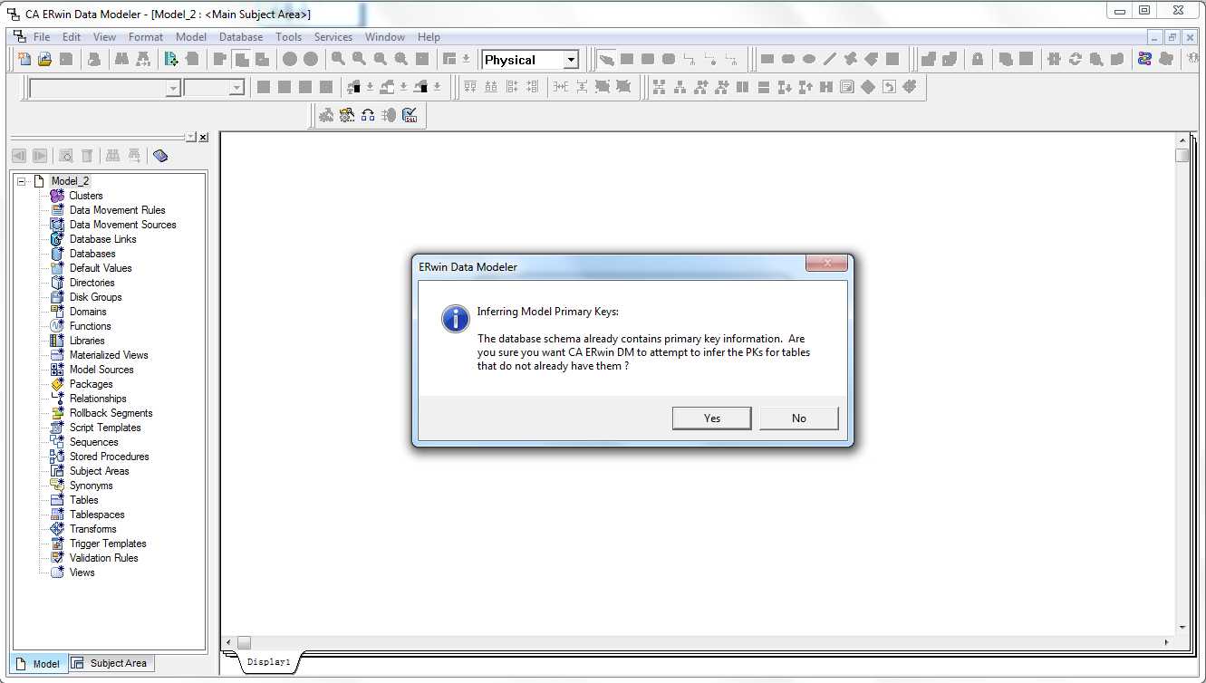The image size is (1206, 683).
Task: Select Tables in the model tree
Action: pyautogui.click(x=84, y=500)
